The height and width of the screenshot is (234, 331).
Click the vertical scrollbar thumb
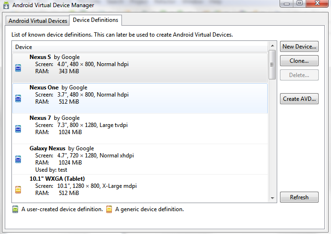(272, 65)
